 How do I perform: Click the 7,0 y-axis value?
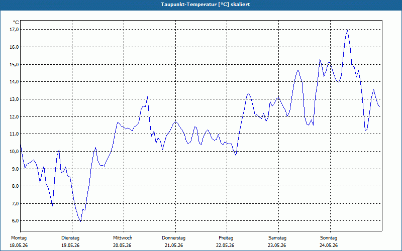15,204
